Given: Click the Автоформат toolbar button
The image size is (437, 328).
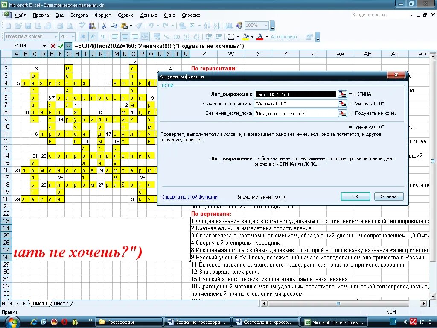Looking at the screenshot, I should click(x=286, y=37).
